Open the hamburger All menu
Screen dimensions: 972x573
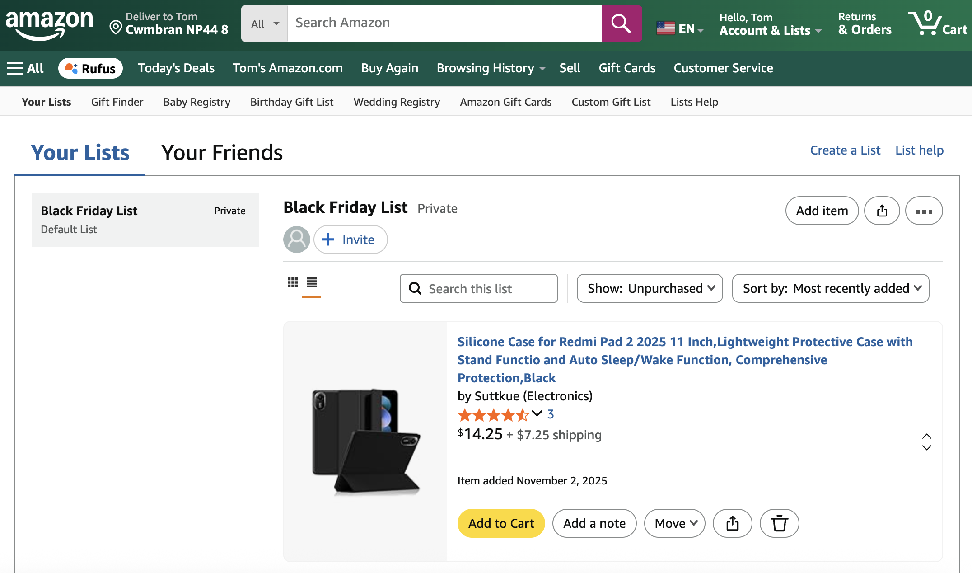tap(25, 68)
